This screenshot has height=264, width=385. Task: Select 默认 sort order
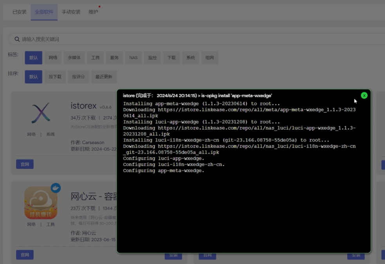(x=33, y=77)
